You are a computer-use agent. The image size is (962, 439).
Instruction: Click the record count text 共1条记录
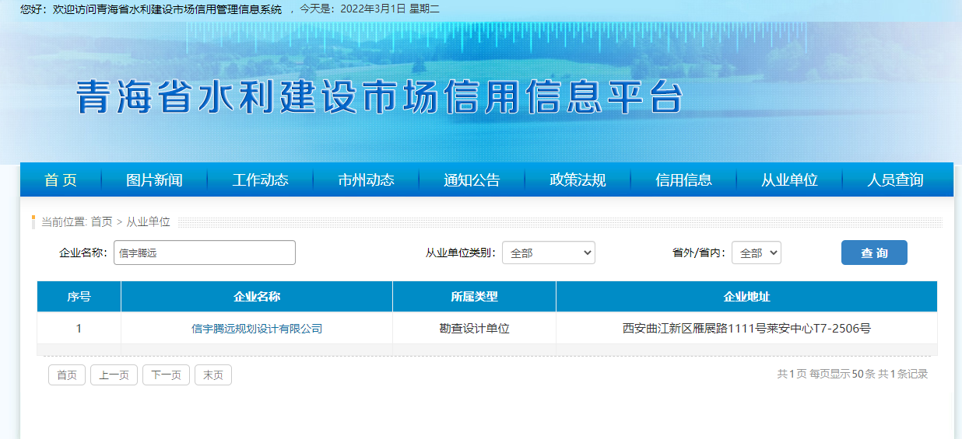(903, 374)
